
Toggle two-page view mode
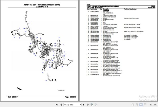tap(141, 105)
